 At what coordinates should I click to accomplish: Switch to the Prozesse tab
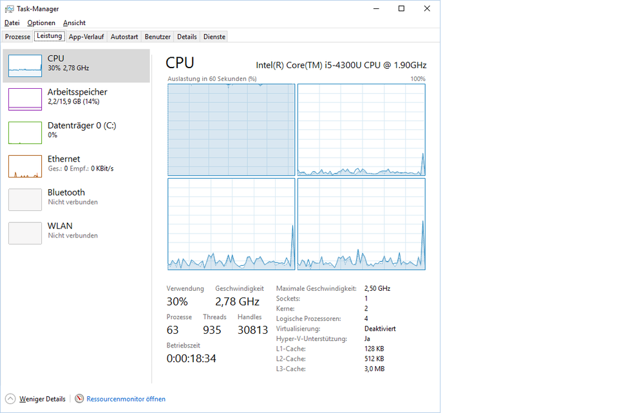click(17, 37)
